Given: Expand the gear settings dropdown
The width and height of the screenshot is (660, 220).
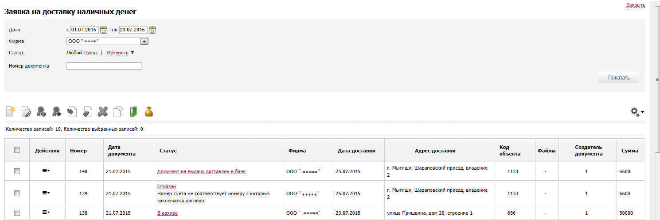Looking at the screenshot, I should 637,112.
